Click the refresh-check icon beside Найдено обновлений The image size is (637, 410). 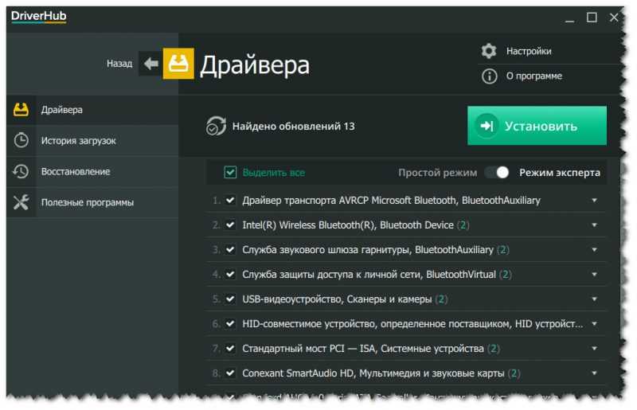pyautogui.click(x=216, y=126)
